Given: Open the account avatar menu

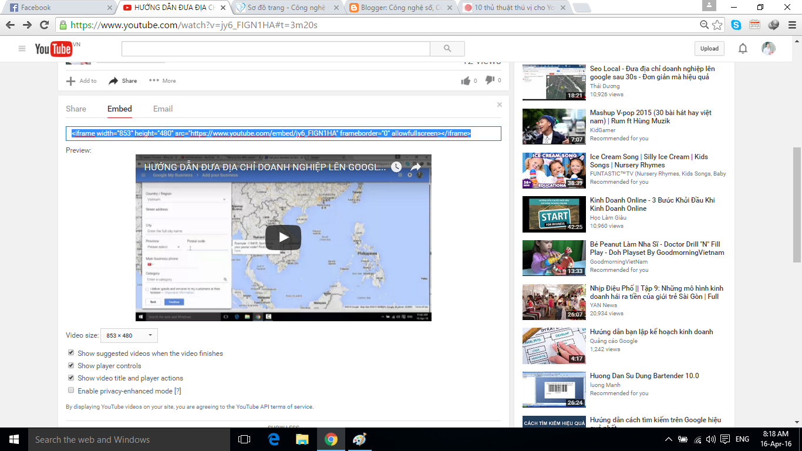Looking at the screenshot, I should coord(769,49).
